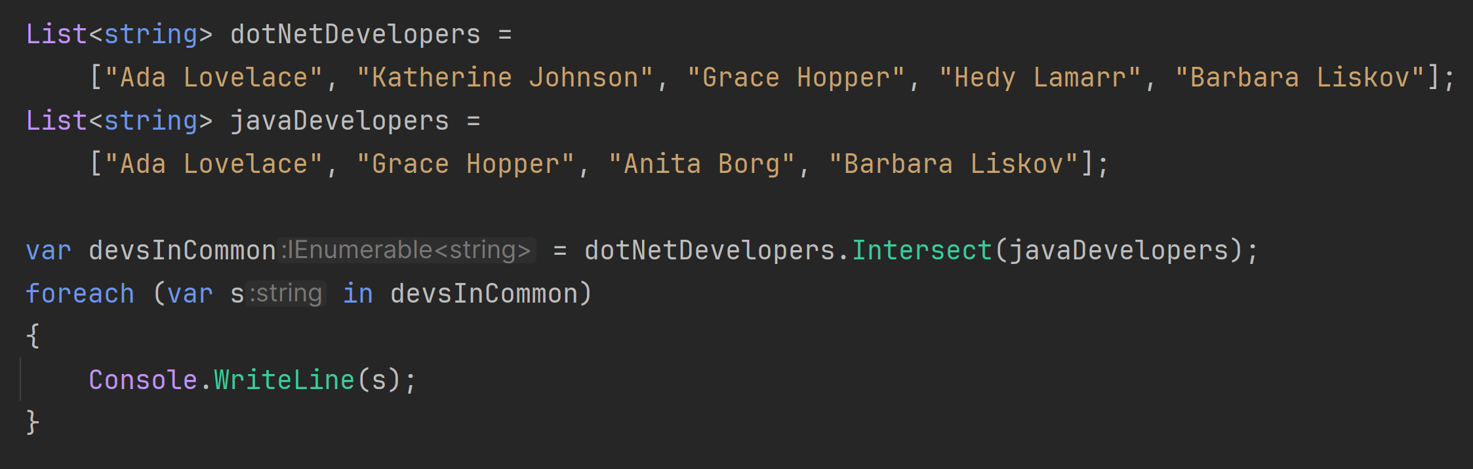Click the WriteLine method name
The width and height of the screenshot is (1473, 469).
coord(284,381)
